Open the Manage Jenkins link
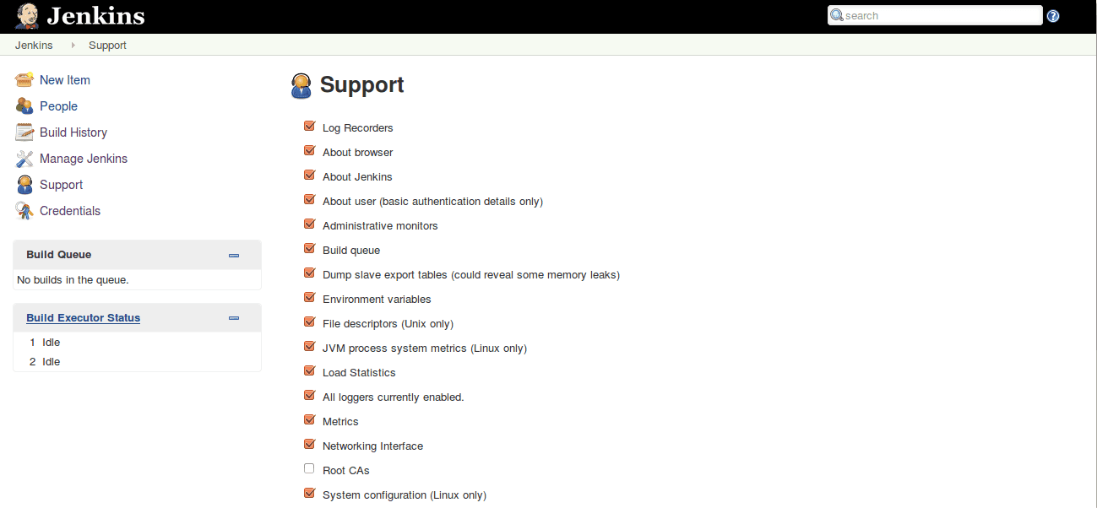 (x=84, y=159)
